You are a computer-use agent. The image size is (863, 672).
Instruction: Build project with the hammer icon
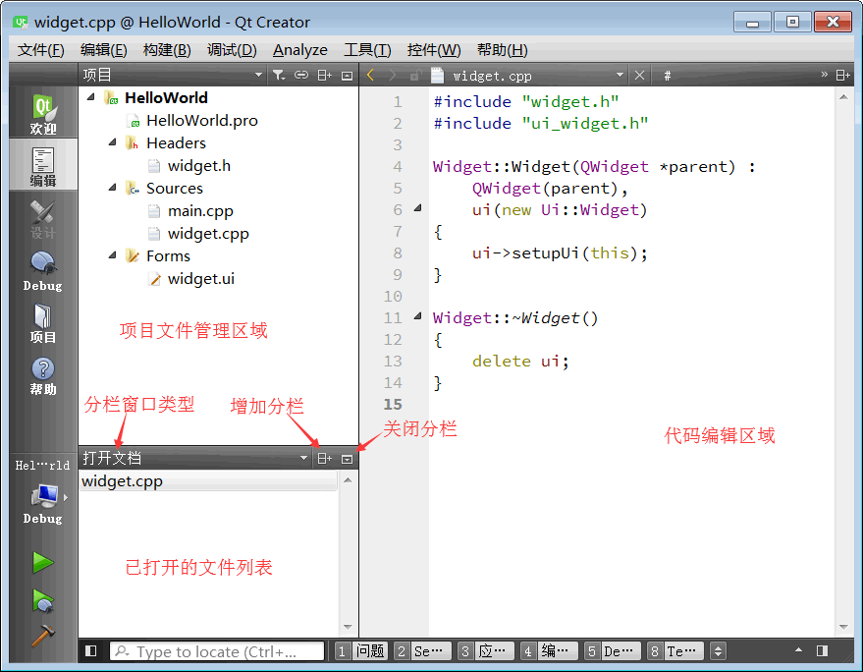pos(43,636)
